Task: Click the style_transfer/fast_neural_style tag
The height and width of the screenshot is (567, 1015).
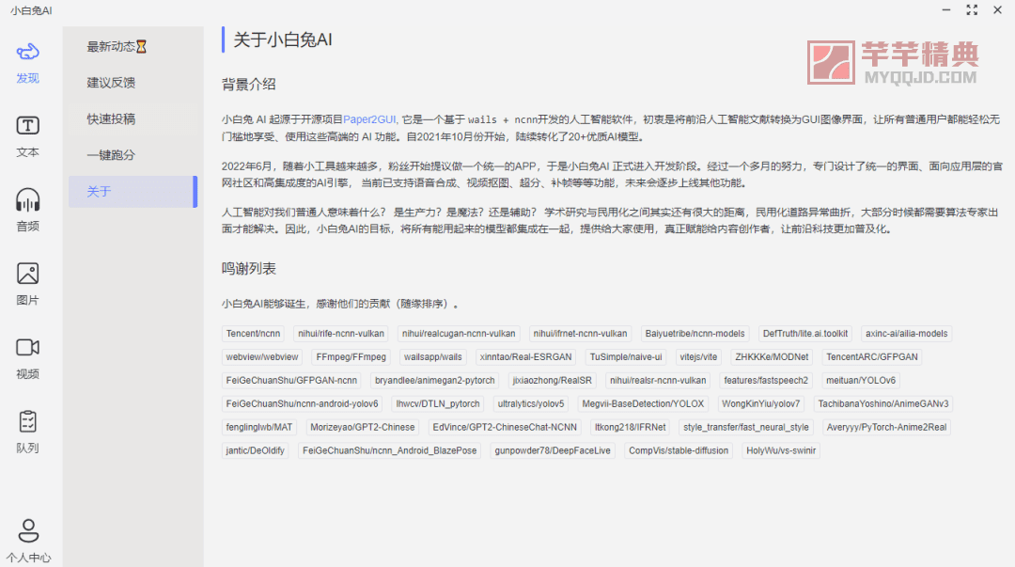Action: click(x=745, y=427)
